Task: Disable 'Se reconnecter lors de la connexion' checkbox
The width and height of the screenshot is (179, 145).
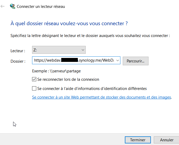Action: pos(34,79)
